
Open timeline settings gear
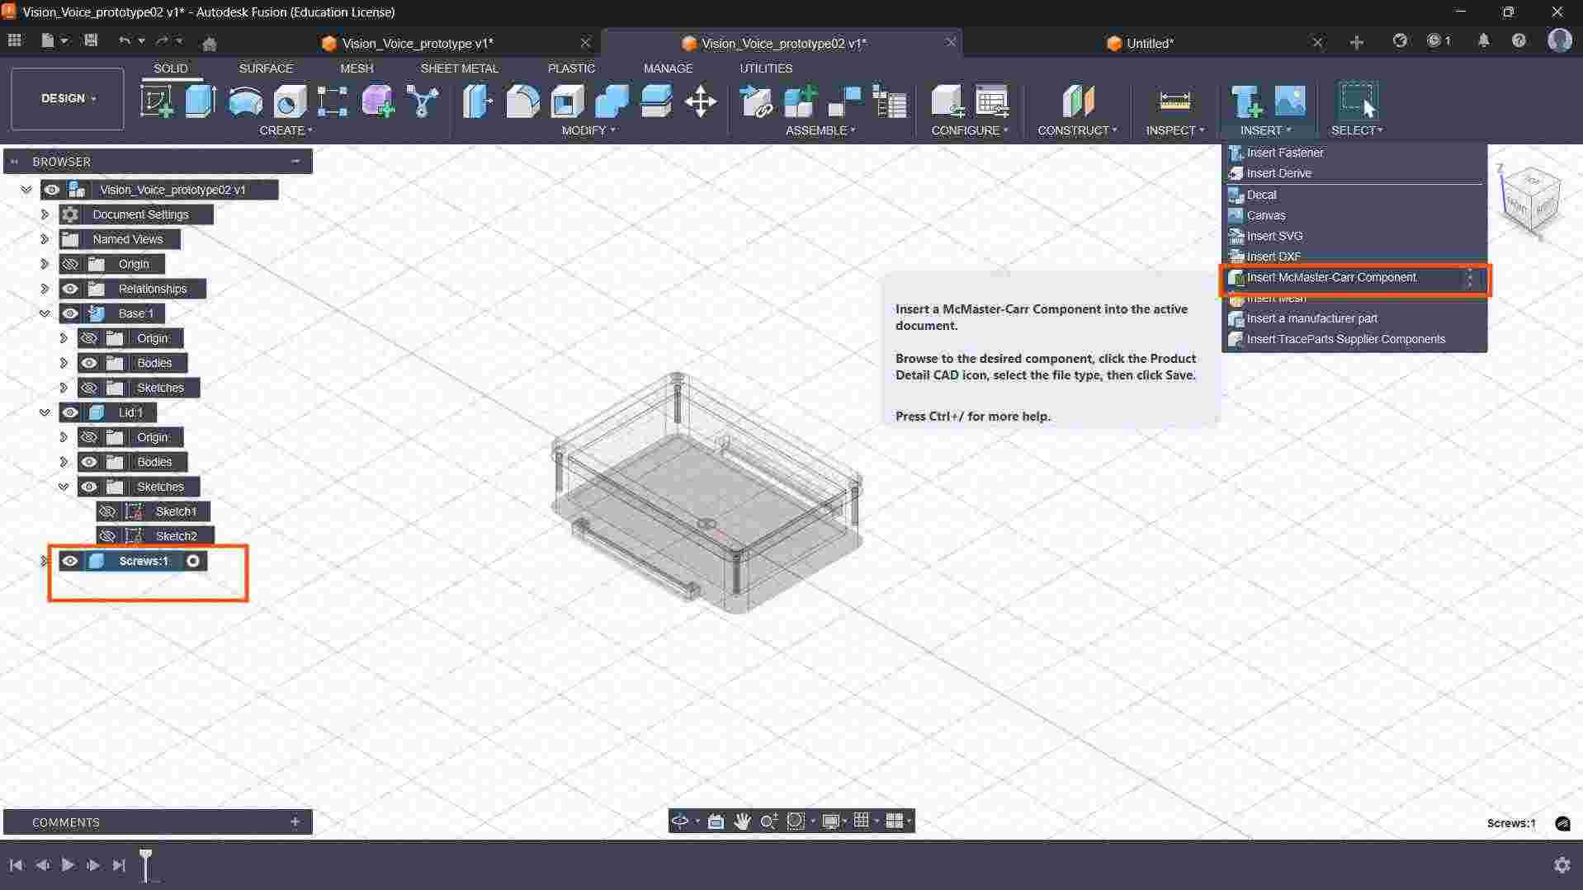tap(1562, 865)
